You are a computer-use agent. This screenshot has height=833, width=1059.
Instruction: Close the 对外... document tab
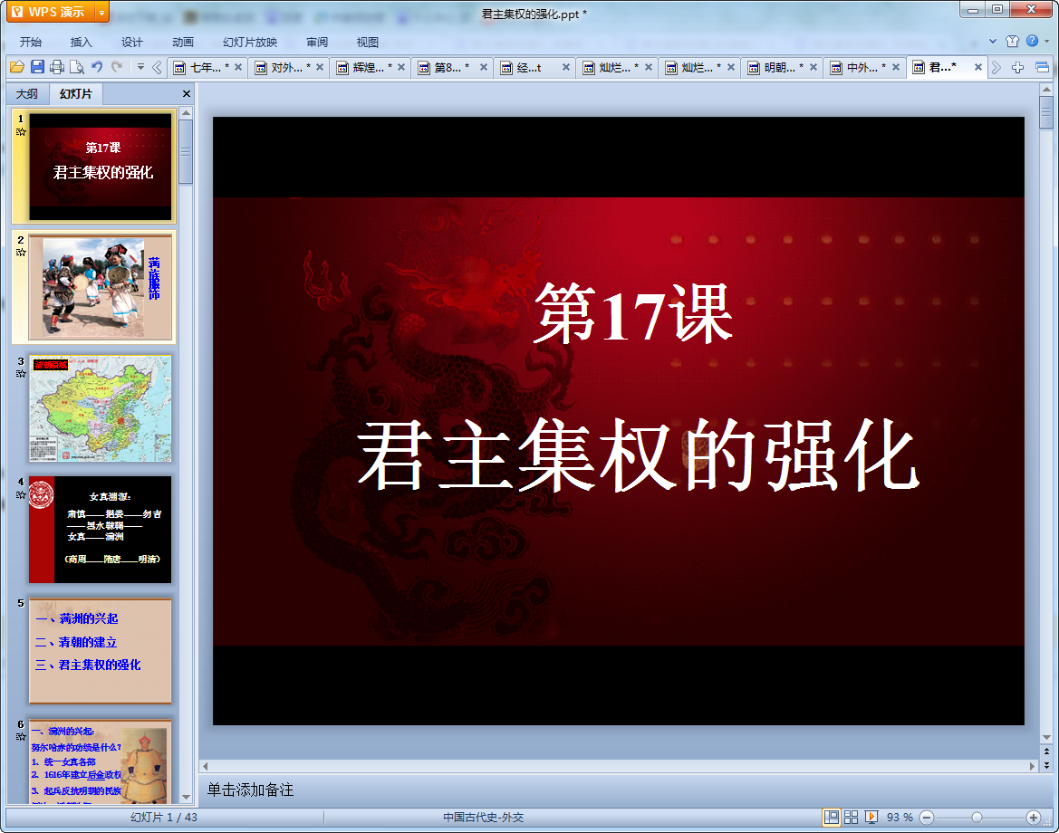[320, 68]
